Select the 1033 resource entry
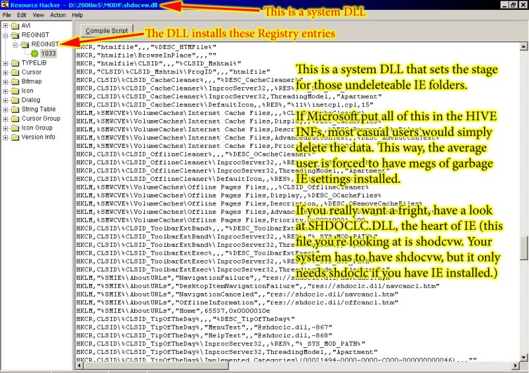Viewport: 529px width, 373px height. coord(49,53)
